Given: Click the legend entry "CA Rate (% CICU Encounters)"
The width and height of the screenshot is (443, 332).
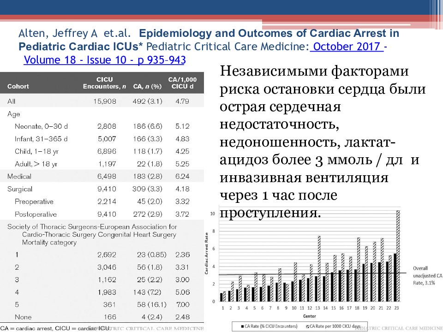Looking at the screenshot, I should 269,326.
